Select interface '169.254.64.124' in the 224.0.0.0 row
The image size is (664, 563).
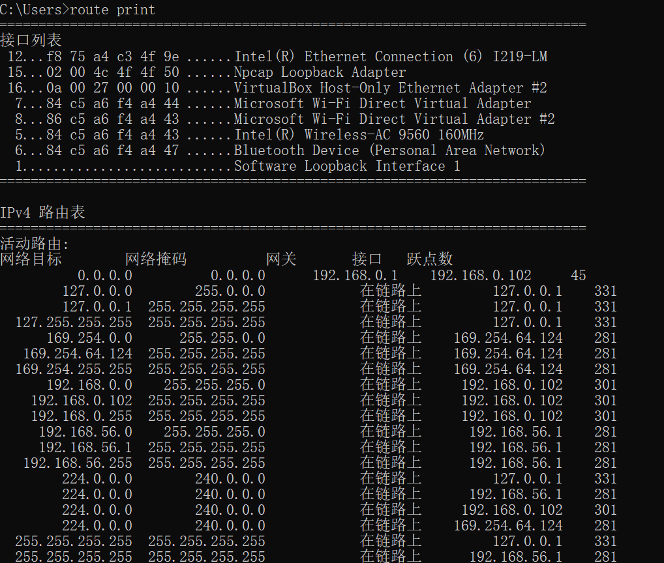tap(508, 526)
